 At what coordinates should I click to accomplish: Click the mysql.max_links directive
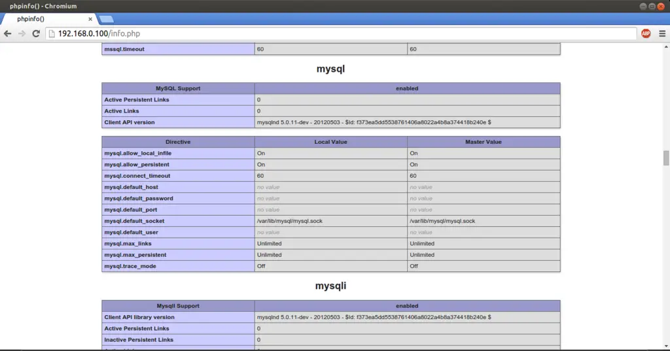tap(128, 243)
